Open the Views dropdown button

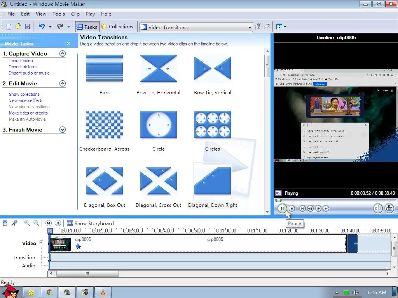pos(281,27)
